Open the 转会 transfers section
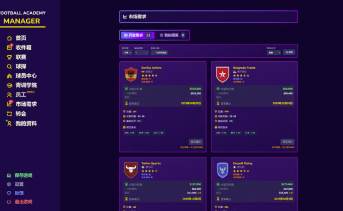The width and height of the screenshot is (343, 211). (x=16, y=114)
